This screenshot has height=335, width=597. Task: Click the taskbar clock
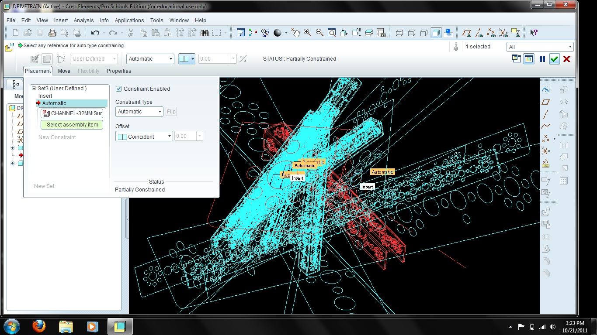(x=574, y=327)
